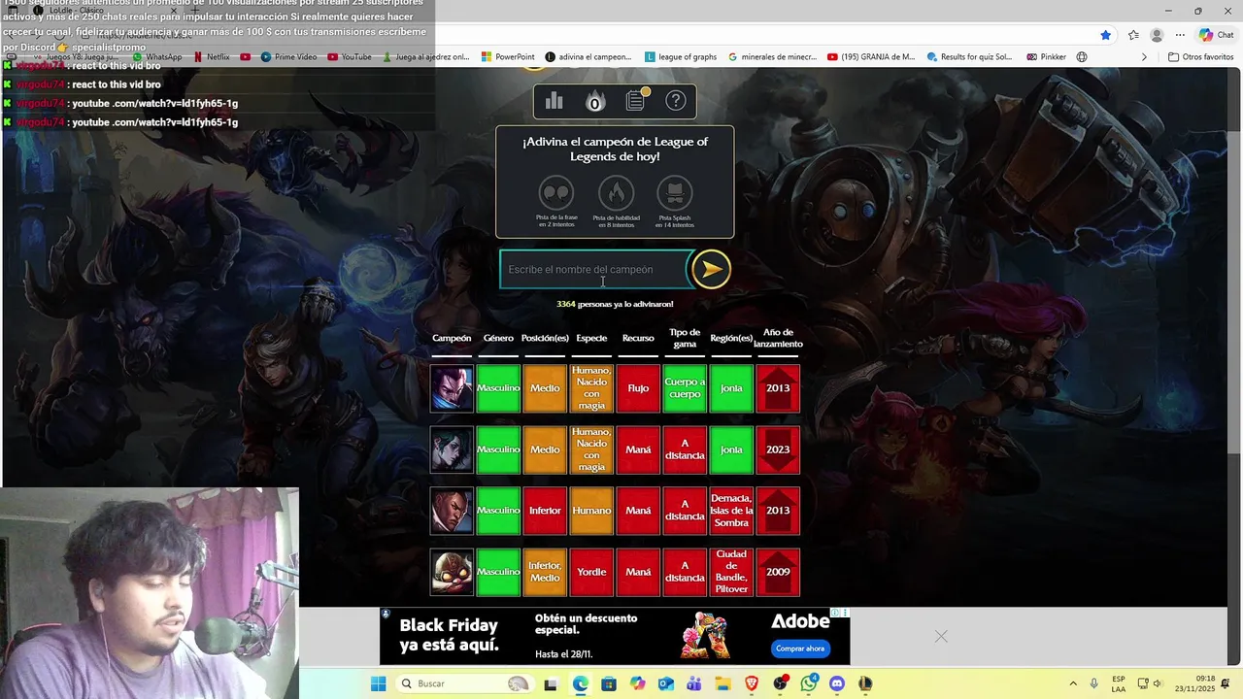Image resolution: width=1243 pixels, height=699 pixels.
Task: Open Brave browser from the taskbar
Action: (x=752, y=683)
